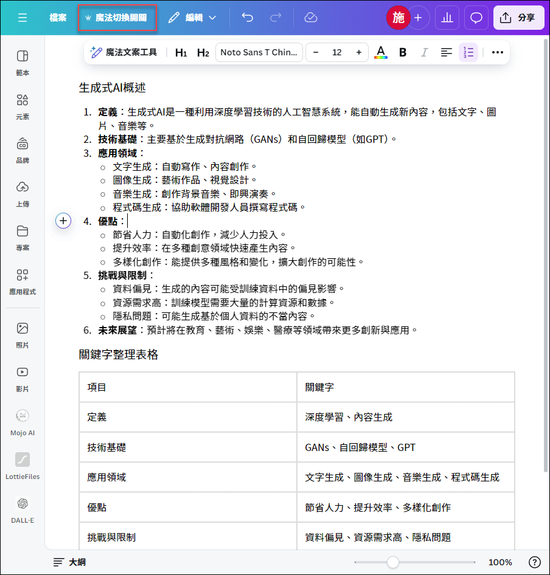Open the text color picker
The image size is (550, 575).
coord(381,52)
